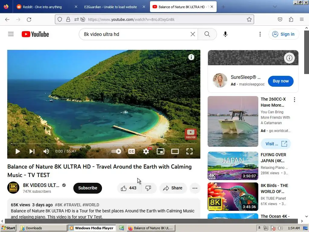Open browser extensions puzzle icon
The image size is (309, 232).
coord(291,19)
